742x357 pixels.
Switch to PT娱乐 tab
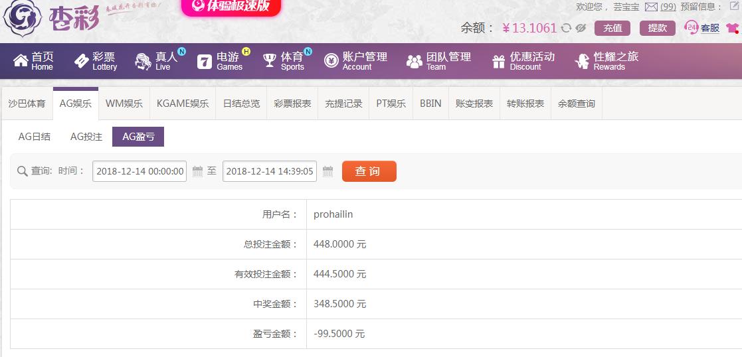point(391,104)
